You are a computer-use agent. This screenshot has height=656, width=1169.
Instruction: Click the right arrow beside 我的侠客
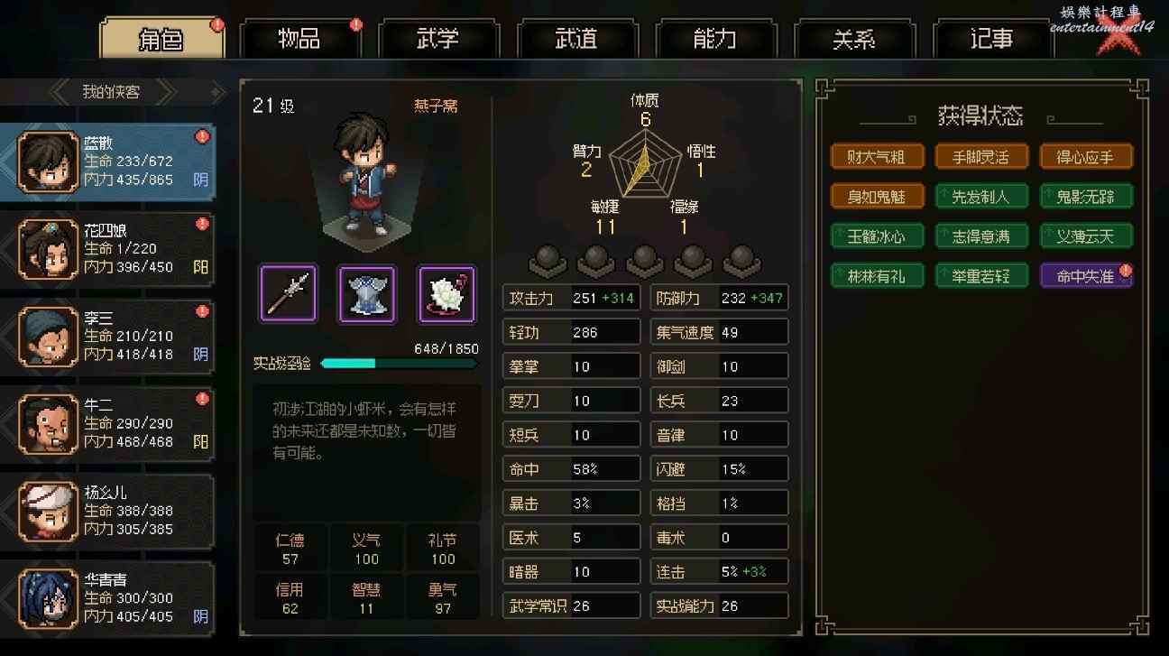tap(216, 91)
